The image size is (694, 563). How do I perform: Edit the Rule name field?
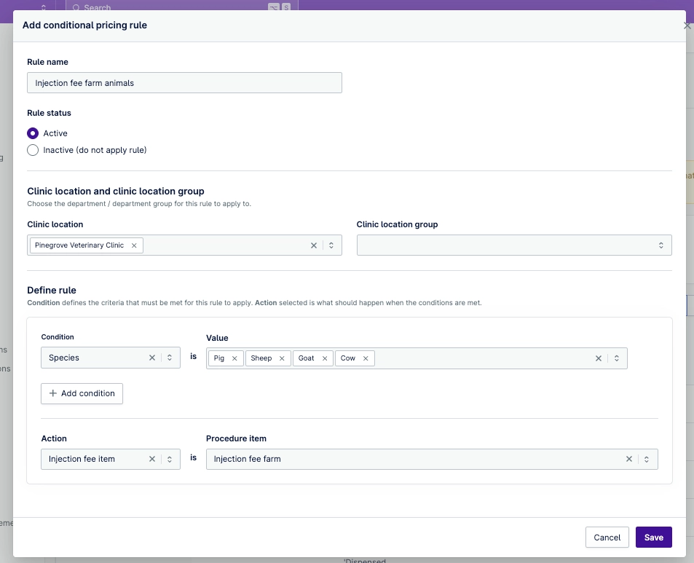tap(184, 83)
